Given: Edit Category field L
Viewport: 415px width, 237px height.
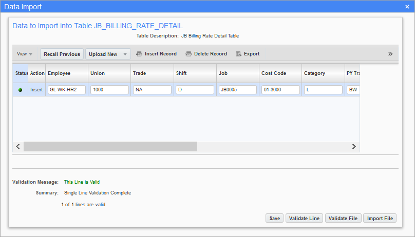Looking at the screenshot, I should point(323,90).
